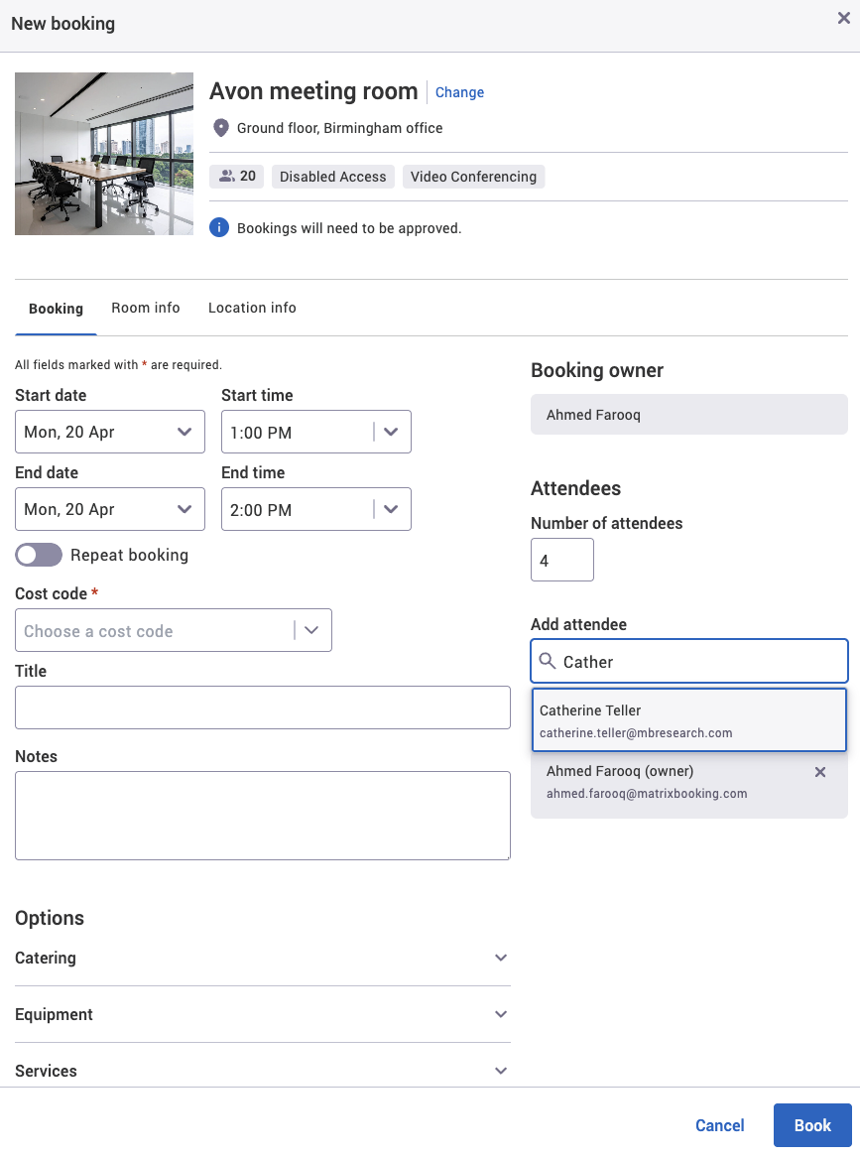Click the capacity people icon
The image size is (860, 1158).
click(x=226, y=176)
